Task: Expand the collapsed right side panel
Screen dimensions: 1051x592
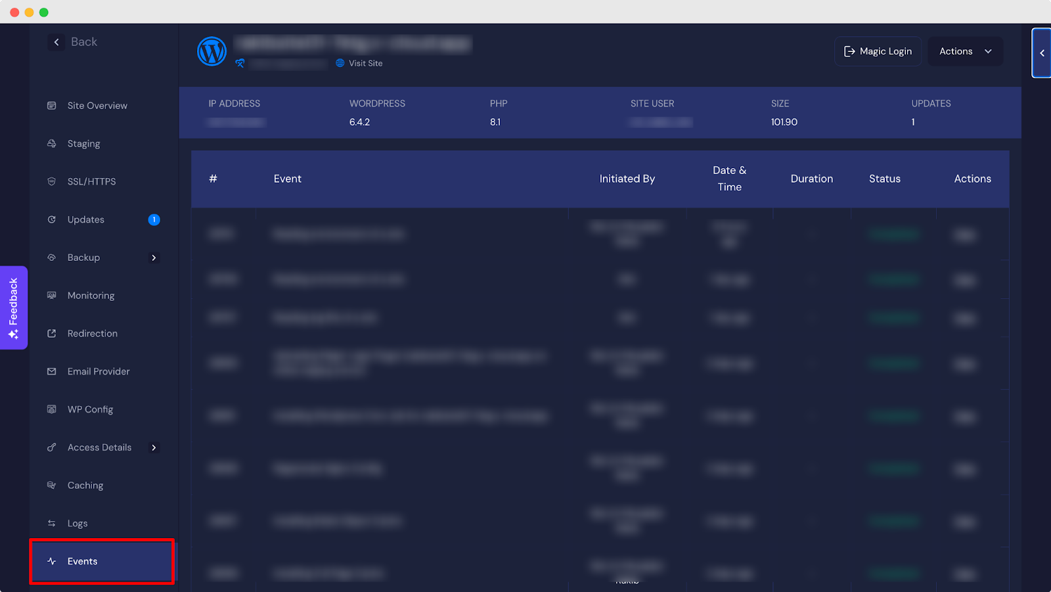Action: point(1042,53)
